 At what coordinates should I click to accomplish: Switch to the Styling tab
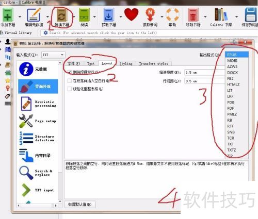126,63
